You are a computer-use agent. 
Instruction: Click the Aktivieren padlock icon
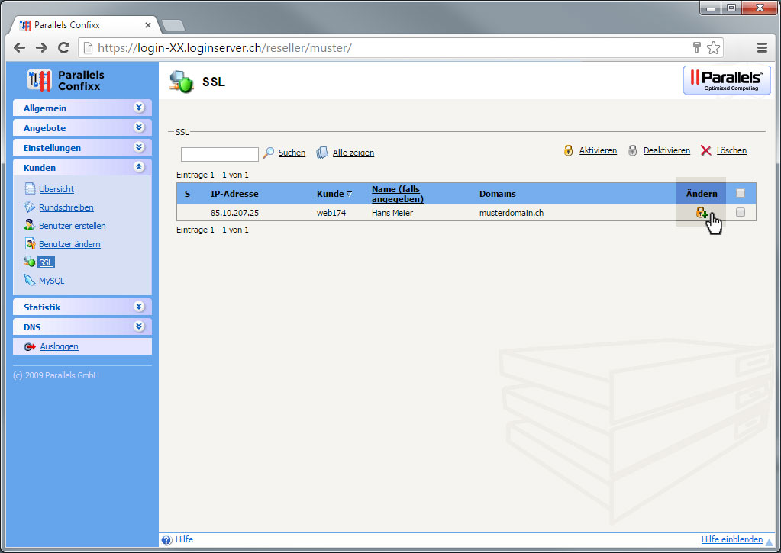pyautogui.click(x=568, y=150)
